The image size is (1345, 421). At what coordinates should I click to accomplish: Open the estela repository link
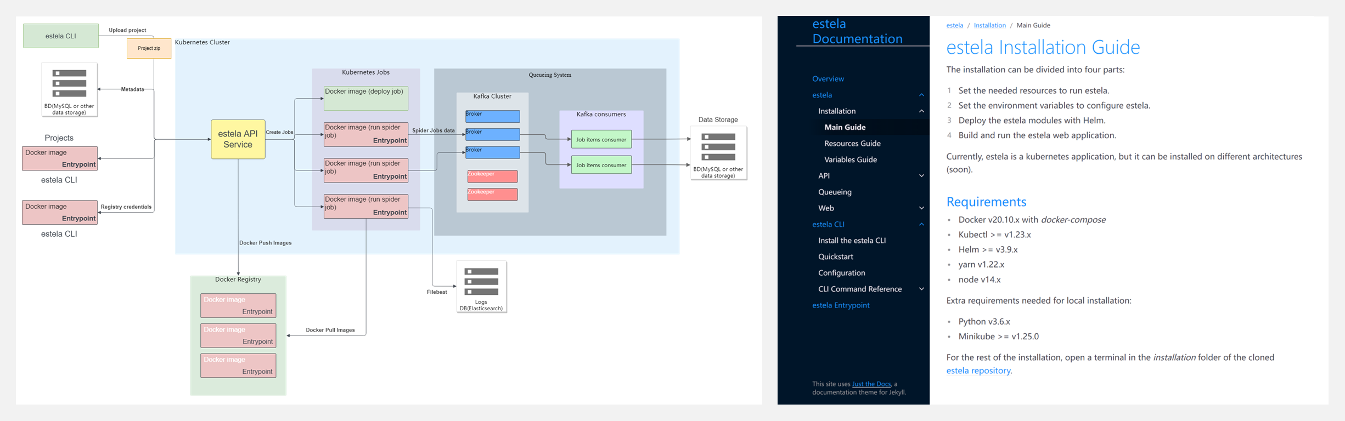click(978, 371)
